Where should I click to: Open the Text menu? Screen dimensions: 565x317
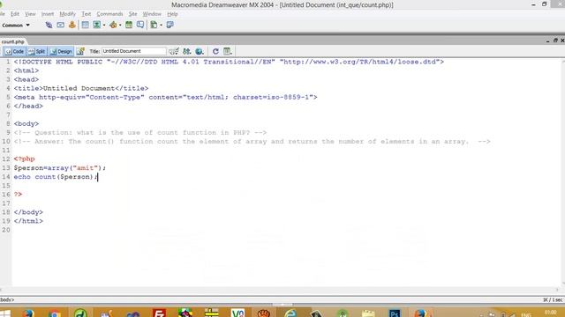coord(87,14)
